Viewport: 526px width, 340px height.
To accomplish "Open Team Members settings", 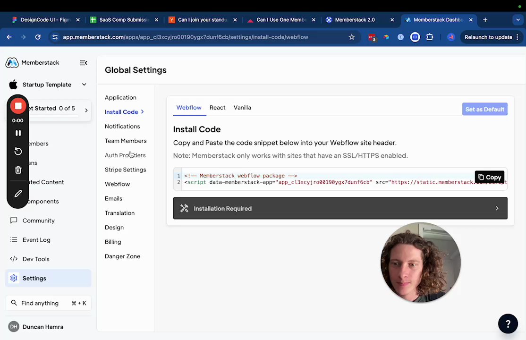I will click(126, 141).
